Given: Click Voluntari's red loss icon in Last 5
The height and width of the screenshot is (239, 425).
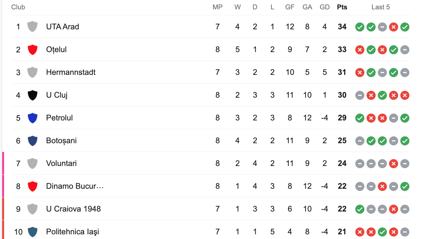Looking at the screenshot, I should [393, 163].
